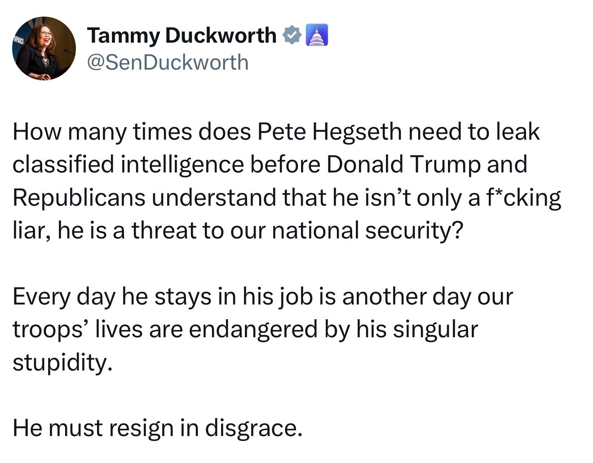Click the word "Republicans" in the tweet
Image resolution: width=593 pixels, height=463 pixels.
pyautogui.click(x=79, y=198)
